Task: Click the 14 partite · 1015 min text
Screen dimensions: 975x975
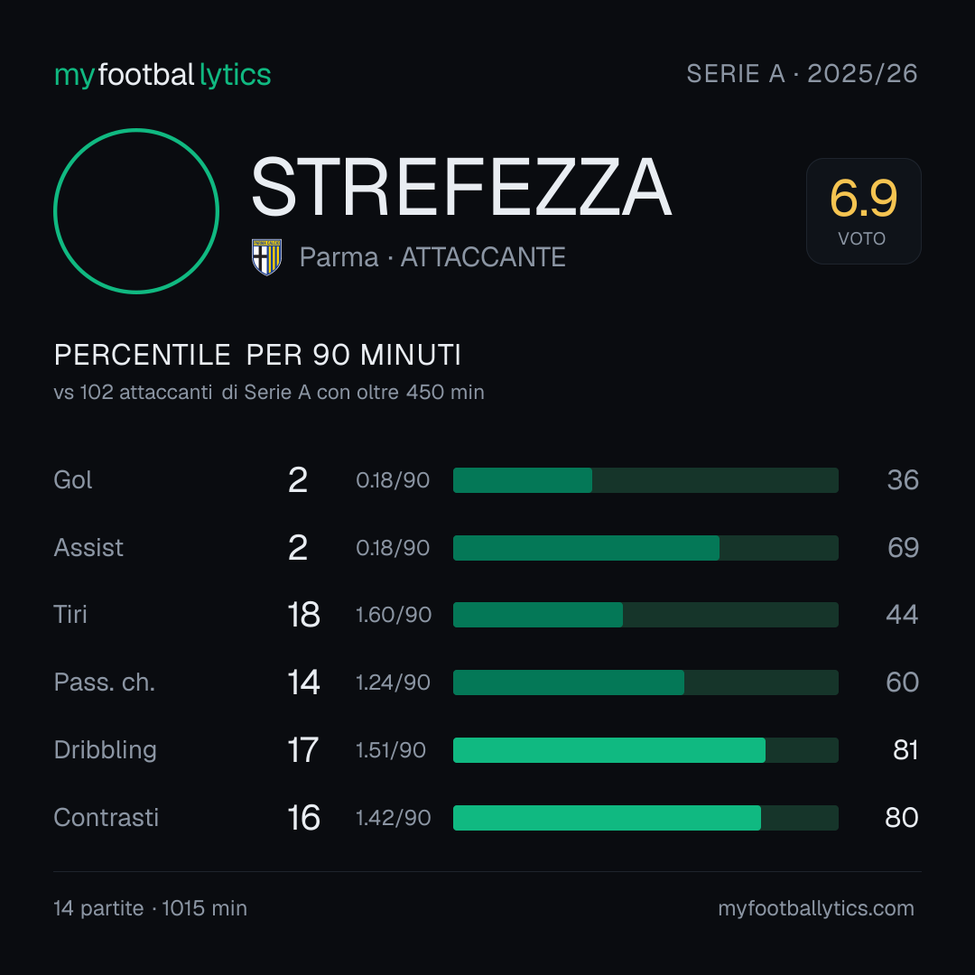Action: 151,908
